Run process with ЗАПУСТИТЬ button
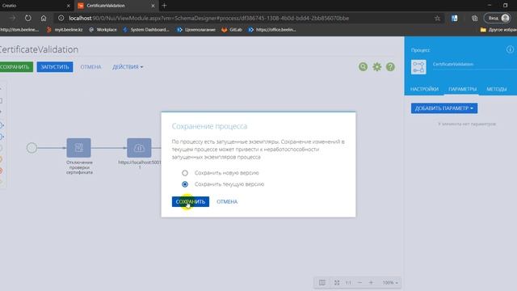The width and height of the screenshot is (517, 291). [x=55, y=67]
